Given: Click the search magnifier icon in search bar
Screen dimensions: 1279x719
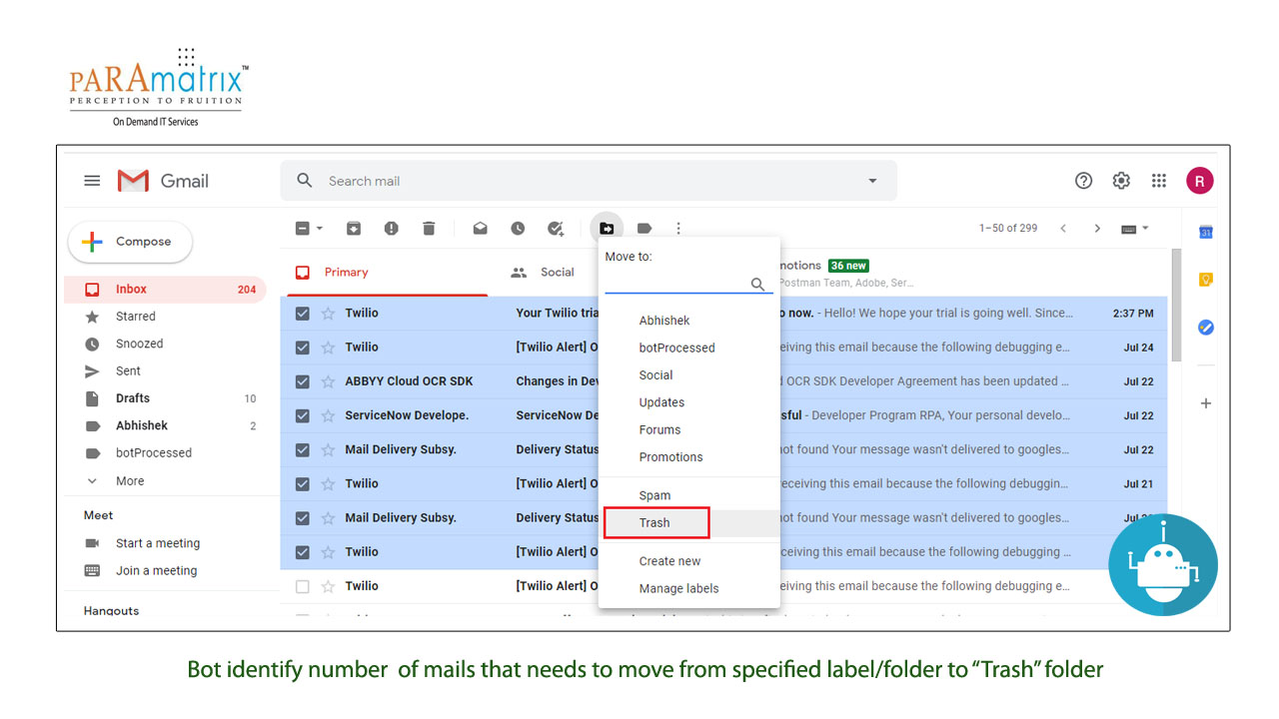Looking at the screenshot, I should [305, 181].
